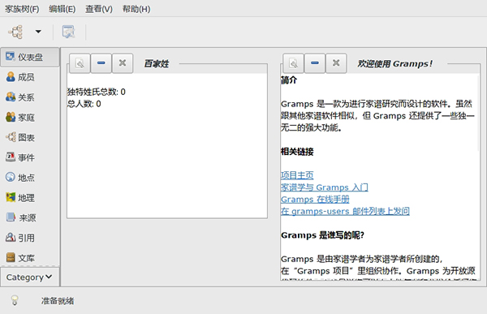Click the configure view toolbar icon
487x314 pixels.
tap(68, 32)
